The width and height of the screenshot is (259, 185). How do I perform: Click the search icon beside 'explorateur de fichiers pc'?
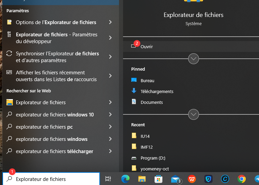click(x=9, y=127)
